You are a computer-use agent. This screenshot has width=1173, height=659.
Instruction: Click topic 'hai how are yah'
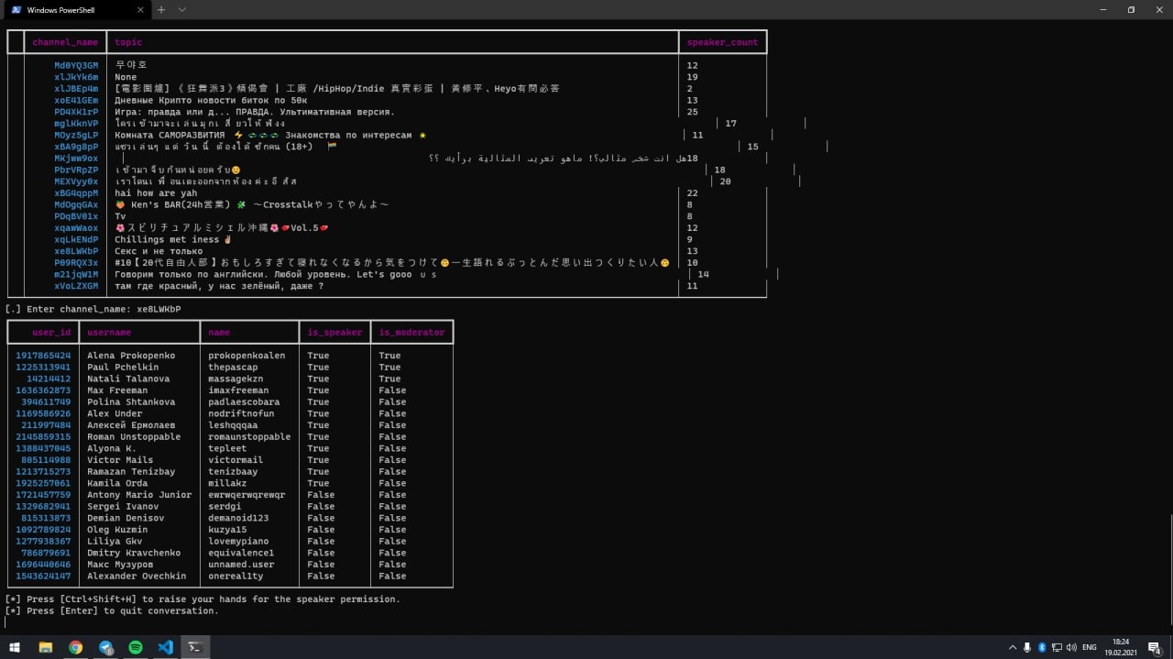click(156, 193)
